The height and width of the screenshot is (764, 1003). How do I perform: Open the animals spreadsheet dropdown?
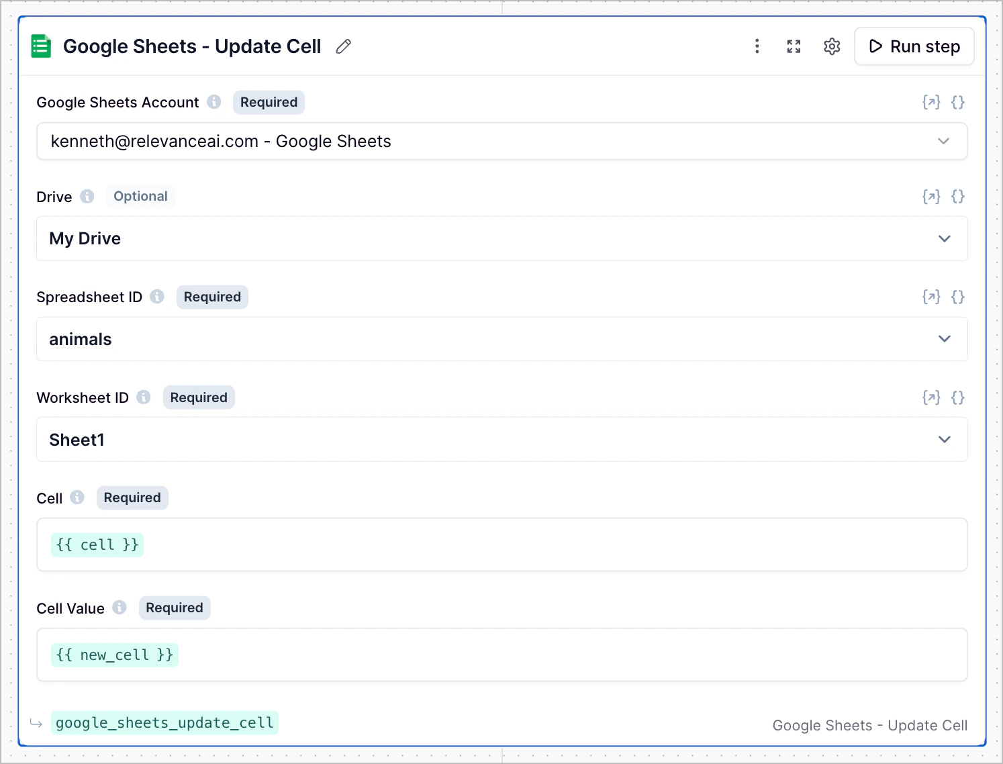pos(501,339)
